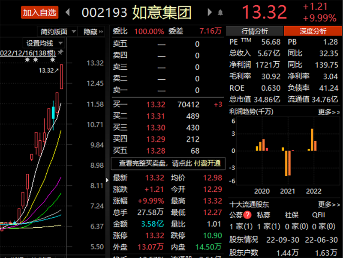Click 股东户数 value 1.44万
Screen dimensions: 343x258
coord(287,253)
